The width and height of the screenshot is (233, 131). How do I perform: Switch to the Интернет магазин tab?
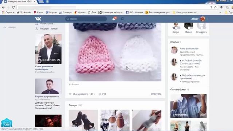click(19, 1)
